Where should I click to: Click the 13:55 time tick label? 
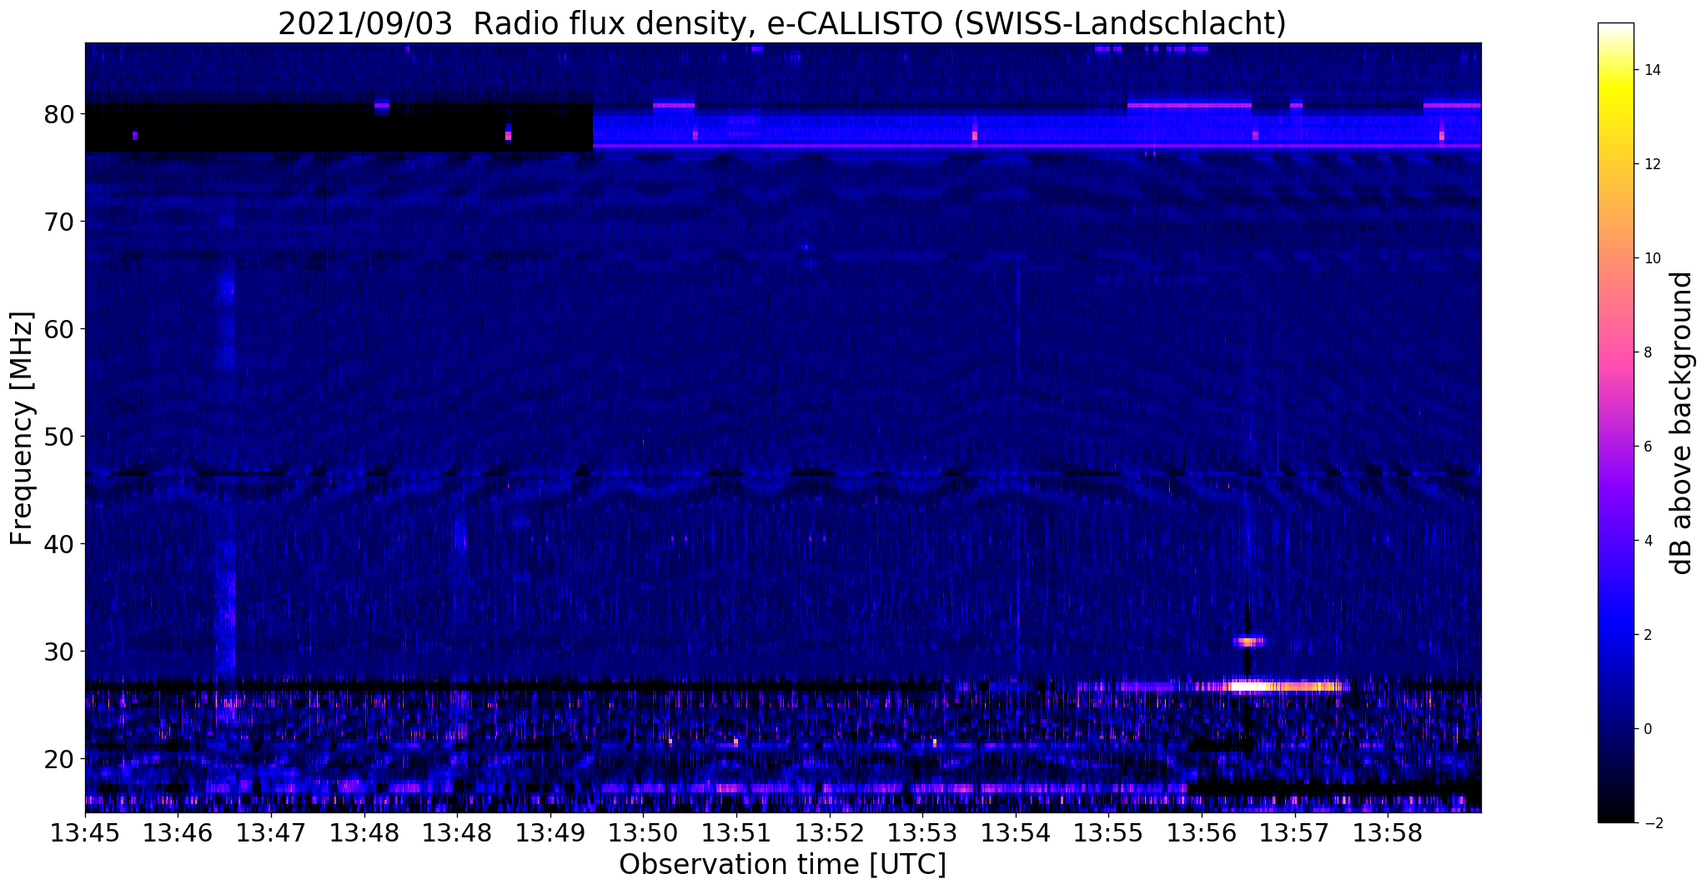(x=1108, y=833)
